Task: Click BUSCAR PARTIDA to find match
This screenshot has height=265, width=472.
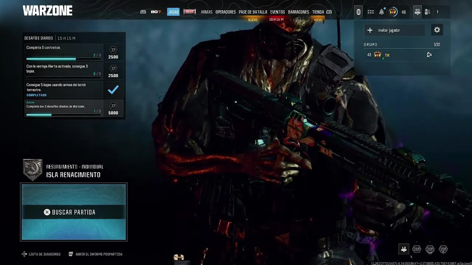Action: 74,212
